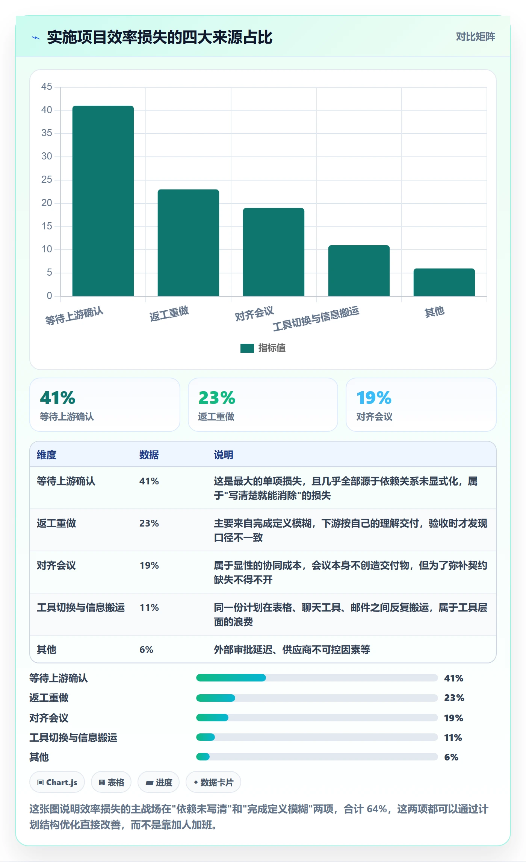Select the 其他 bar in the chart

pos(444,282)
